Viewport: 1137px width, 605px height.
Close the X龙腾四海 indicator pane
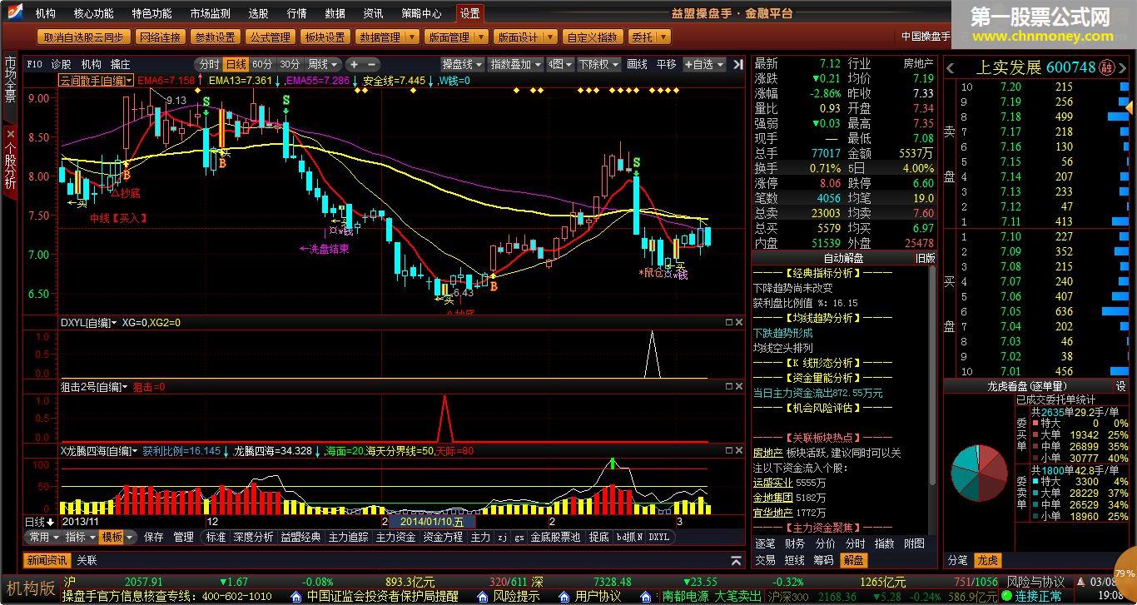click(x=738, y=450)
